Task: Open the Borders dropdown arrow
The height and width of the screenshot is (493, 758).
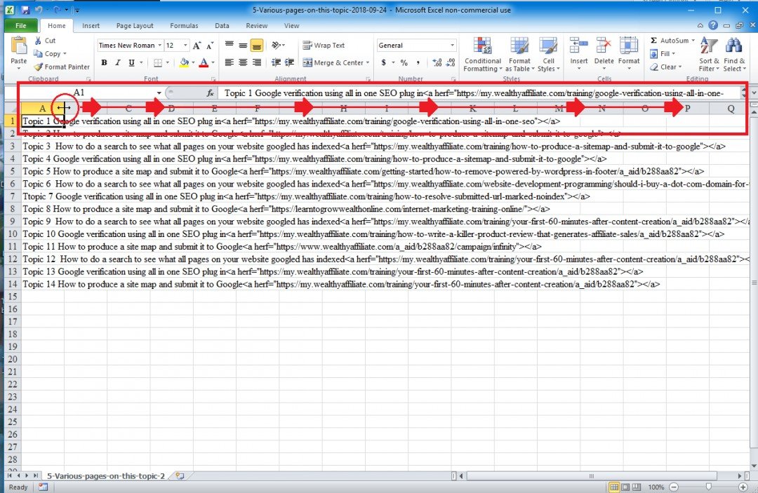Action: tap(168, 62)
